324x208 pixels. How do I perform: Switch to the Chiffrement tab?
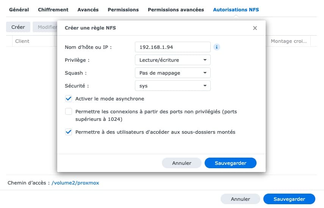(53, 10)
